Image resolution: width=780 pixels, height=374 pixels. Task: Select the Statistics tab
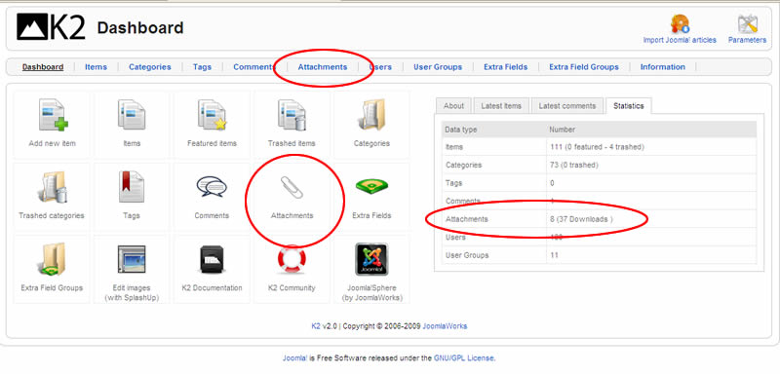(628, 106)
